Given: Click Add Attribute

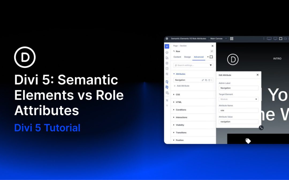Looking at the screenshot, I should 181,86.
